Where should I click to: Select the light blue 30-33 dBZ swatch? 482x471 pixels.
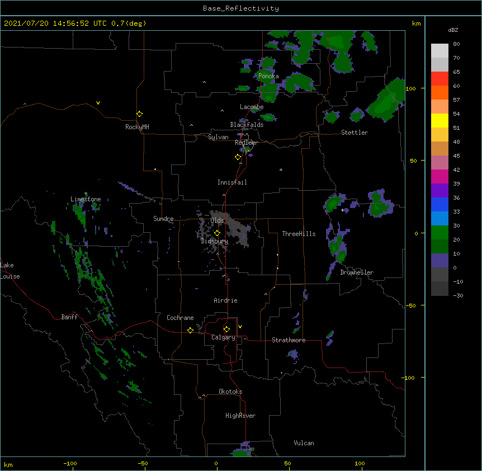[x=440, y=219]
